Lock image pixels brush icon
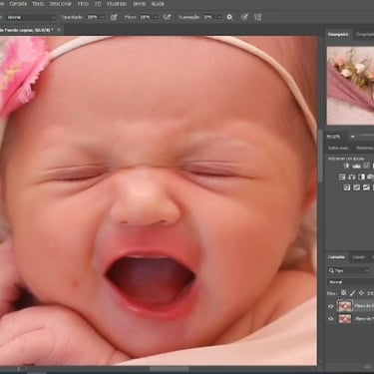Image resolution: width=374 pixels, height=374 pixels. pyautogui.click(x=353, y=293)
